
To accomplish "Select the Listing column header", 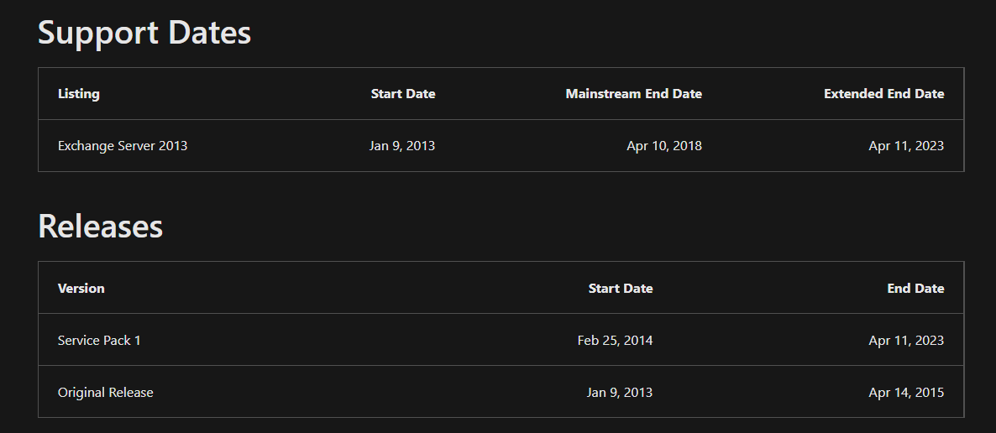I will (79, 94).
